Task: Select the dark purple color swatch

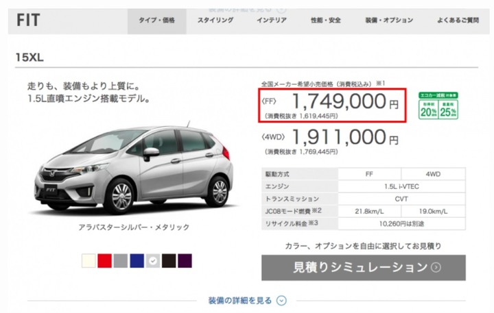Action: click(185, 261)
